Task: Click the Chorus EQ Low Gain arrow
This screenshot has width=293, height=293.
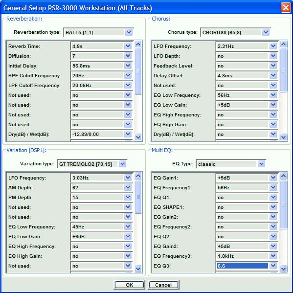Action: [x=273, y=105]
